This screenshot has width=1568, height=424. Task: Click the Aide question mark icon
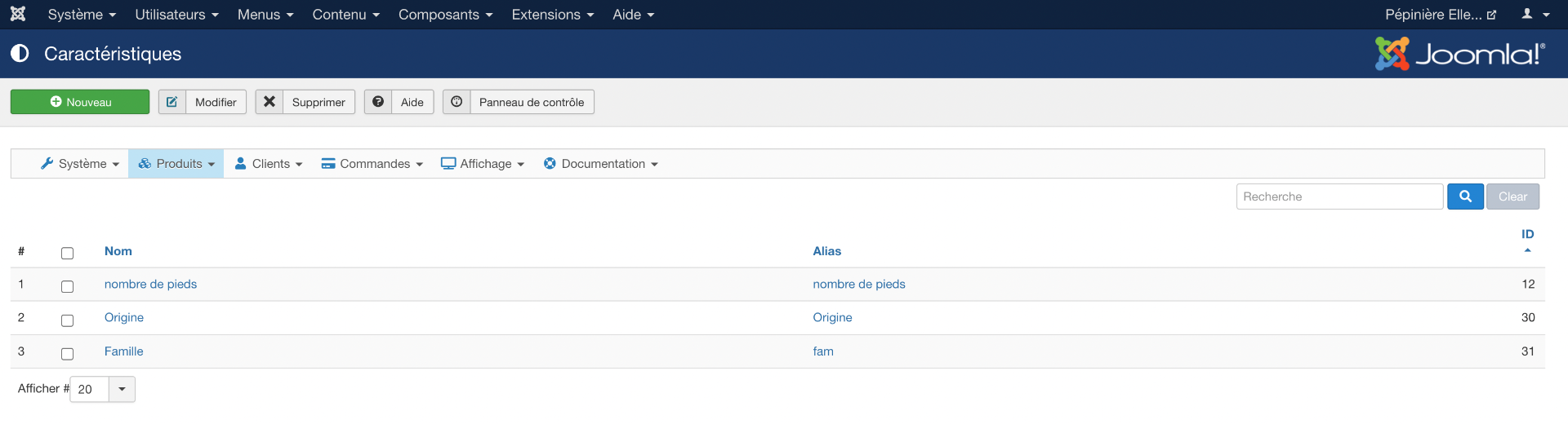(x=378, y=102)
